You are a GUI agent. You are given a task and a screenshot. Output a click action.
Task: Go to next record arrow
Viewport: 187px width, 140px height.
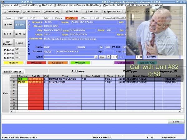pos(137,57)
